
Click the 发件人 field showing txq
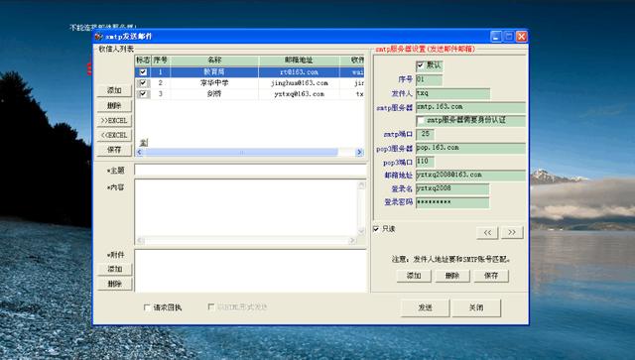[452, 93]
